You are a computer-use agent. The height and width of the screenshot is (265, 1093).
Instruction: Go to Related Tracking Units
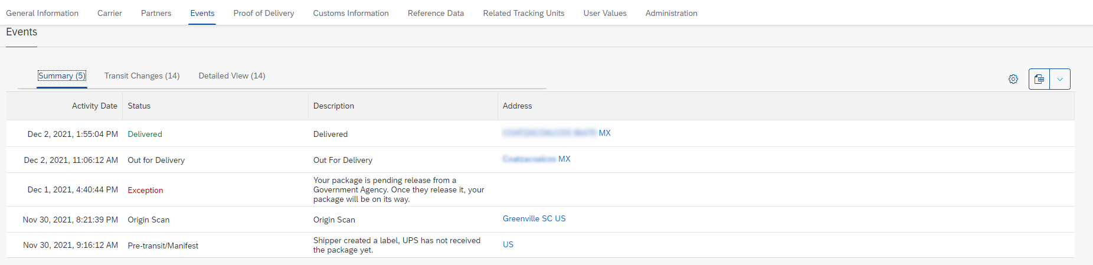pyautogui.click(x=523, y=13)
